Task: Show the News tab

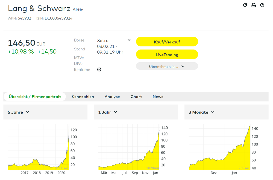Action: 158,97
